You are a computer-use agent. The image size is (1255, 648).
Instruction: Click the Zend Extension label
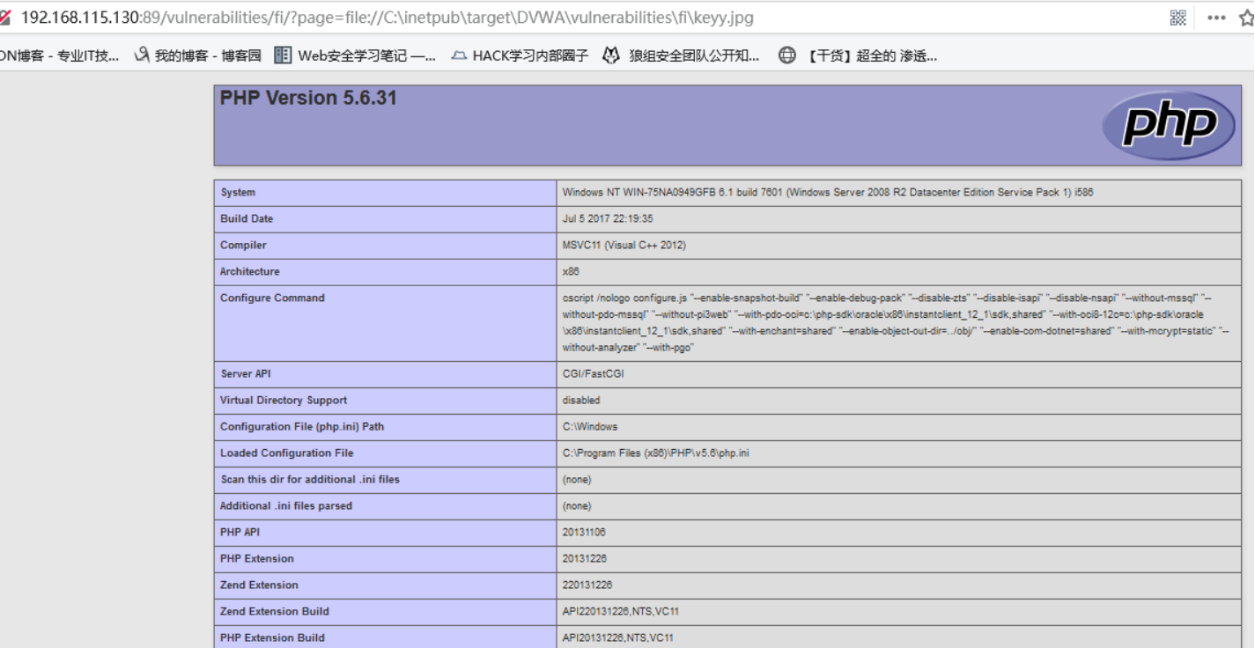tap(259, 585)
